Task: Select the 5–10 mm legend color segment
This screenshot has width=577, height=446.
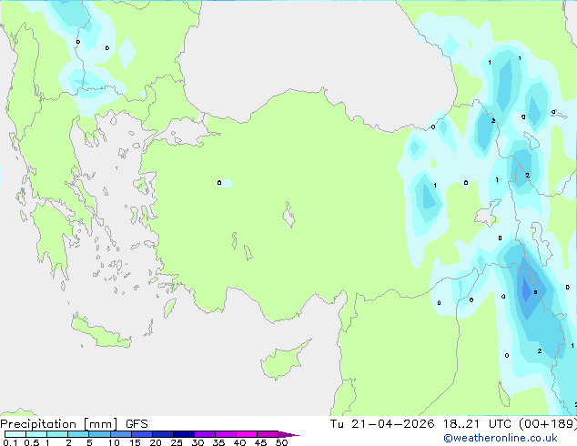Action: tap(99, 434)
